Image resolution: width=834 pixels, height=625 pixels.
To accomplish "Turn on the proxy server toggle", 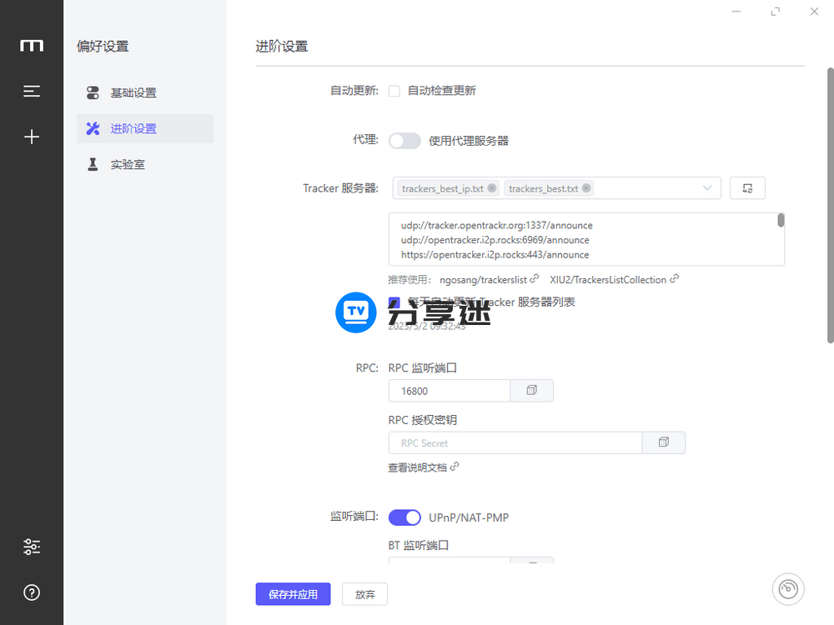I will (x=404, y=140).
